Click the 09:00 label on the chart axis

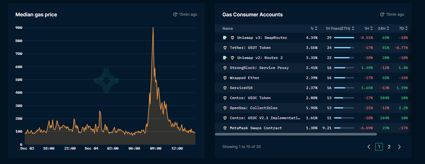pyautogui.click(x=156, y=148)
